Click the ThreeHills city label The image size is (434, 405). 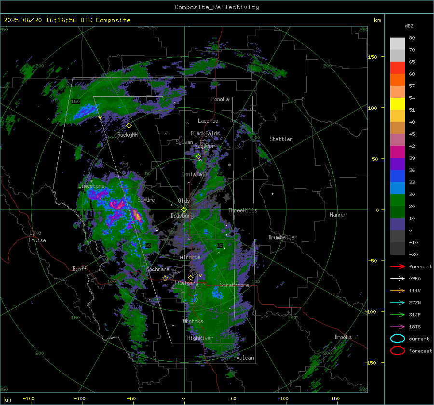[x=243, y=210]
